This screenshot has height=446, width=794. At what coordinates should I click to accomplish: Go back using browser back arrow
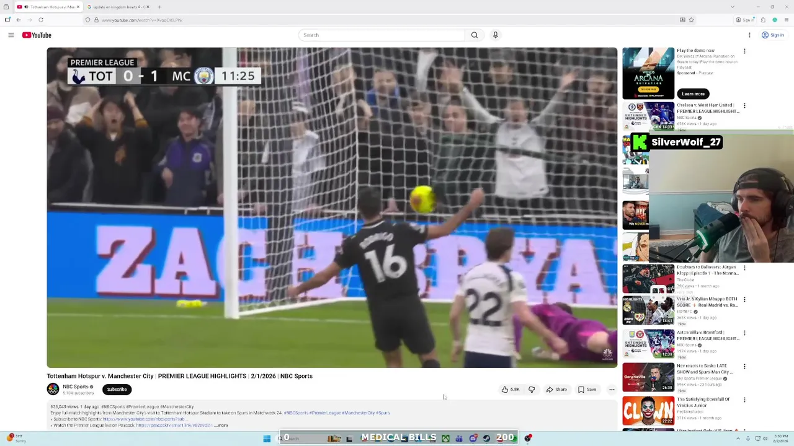click(x=18, y=20)
